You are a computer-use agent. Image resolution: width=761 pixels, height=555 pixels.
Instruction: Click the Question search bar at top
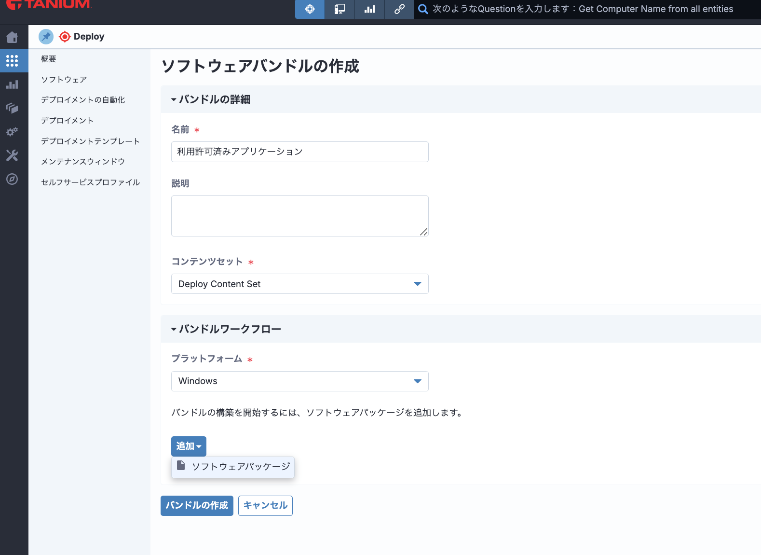click(583, 9)
